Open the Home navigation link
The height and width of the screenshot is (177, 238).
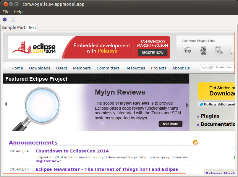pyautogui.click(x=17, y=68)
